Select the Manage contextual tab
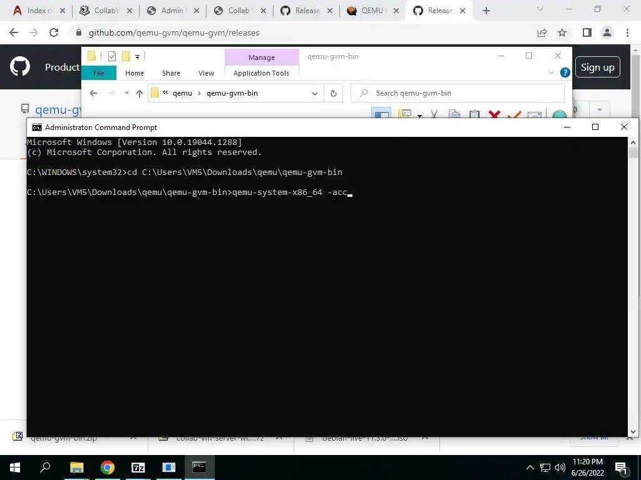This screenshot has width=641, height=480. [262, 57]
